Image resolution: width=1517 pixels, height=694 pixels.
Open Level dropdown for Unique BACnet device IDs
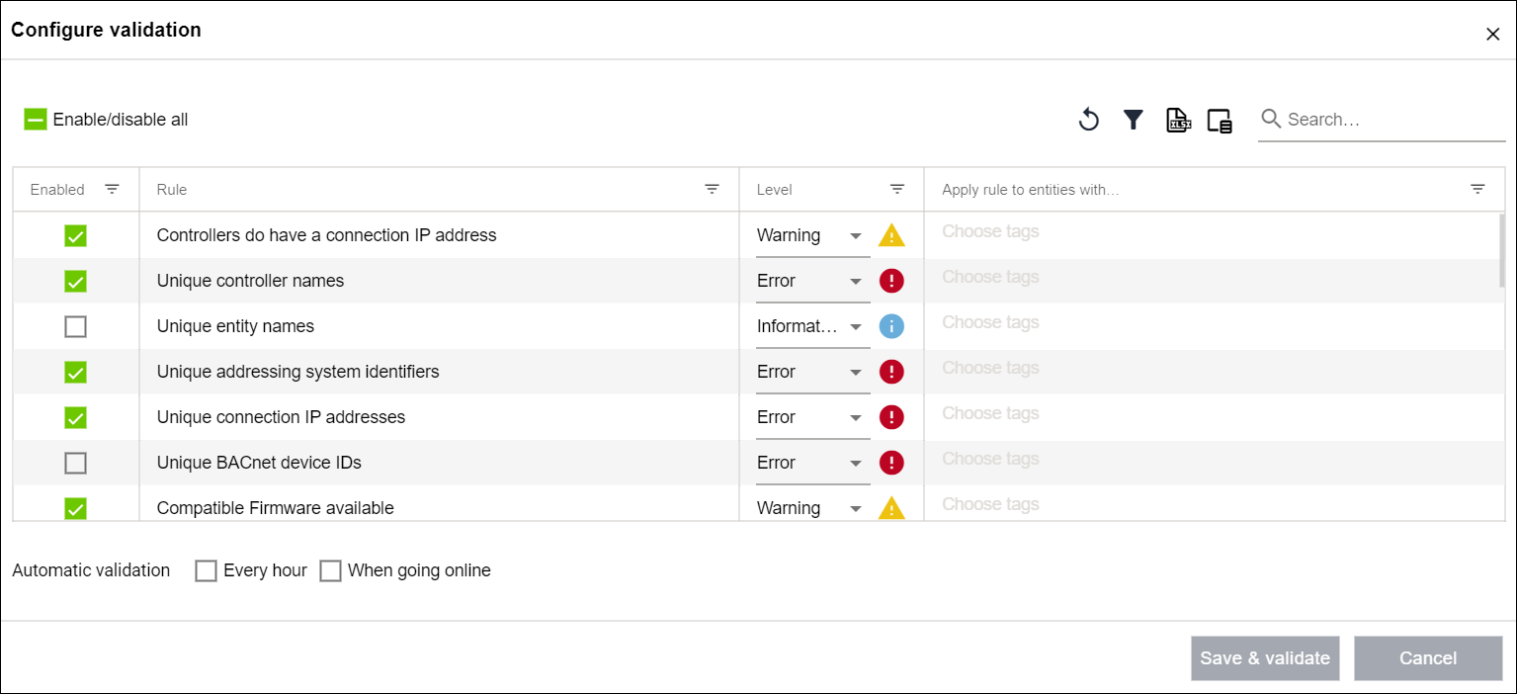812,463
